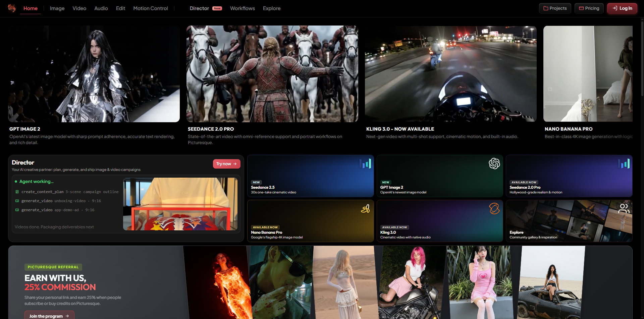Click the PICTURESQUE REFERRAL badge
The image size is (644, 319).
tap(53, 267)
